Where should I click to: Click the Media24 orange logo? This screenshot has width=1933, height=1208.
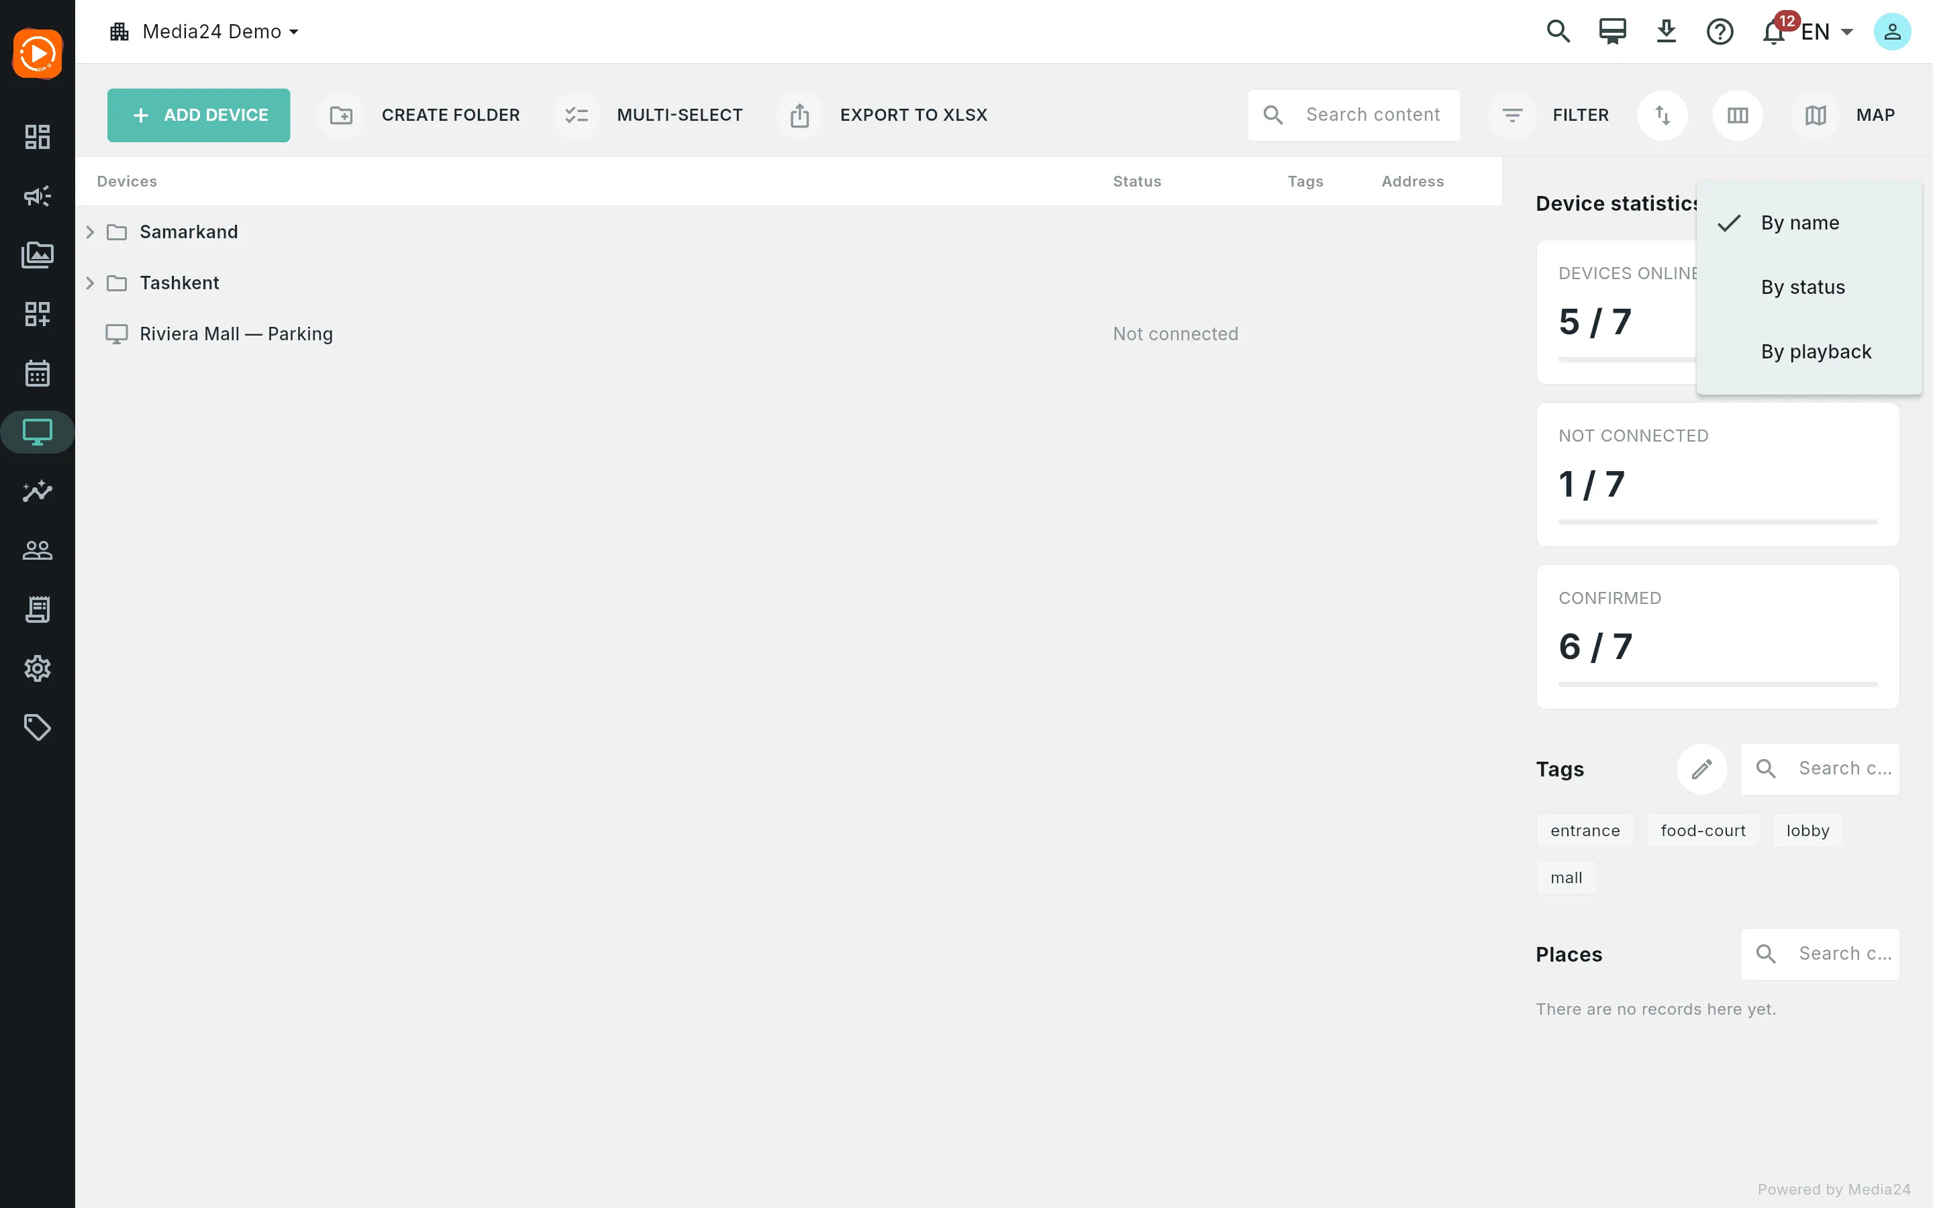pyautogui.click(x=38, y=54)
